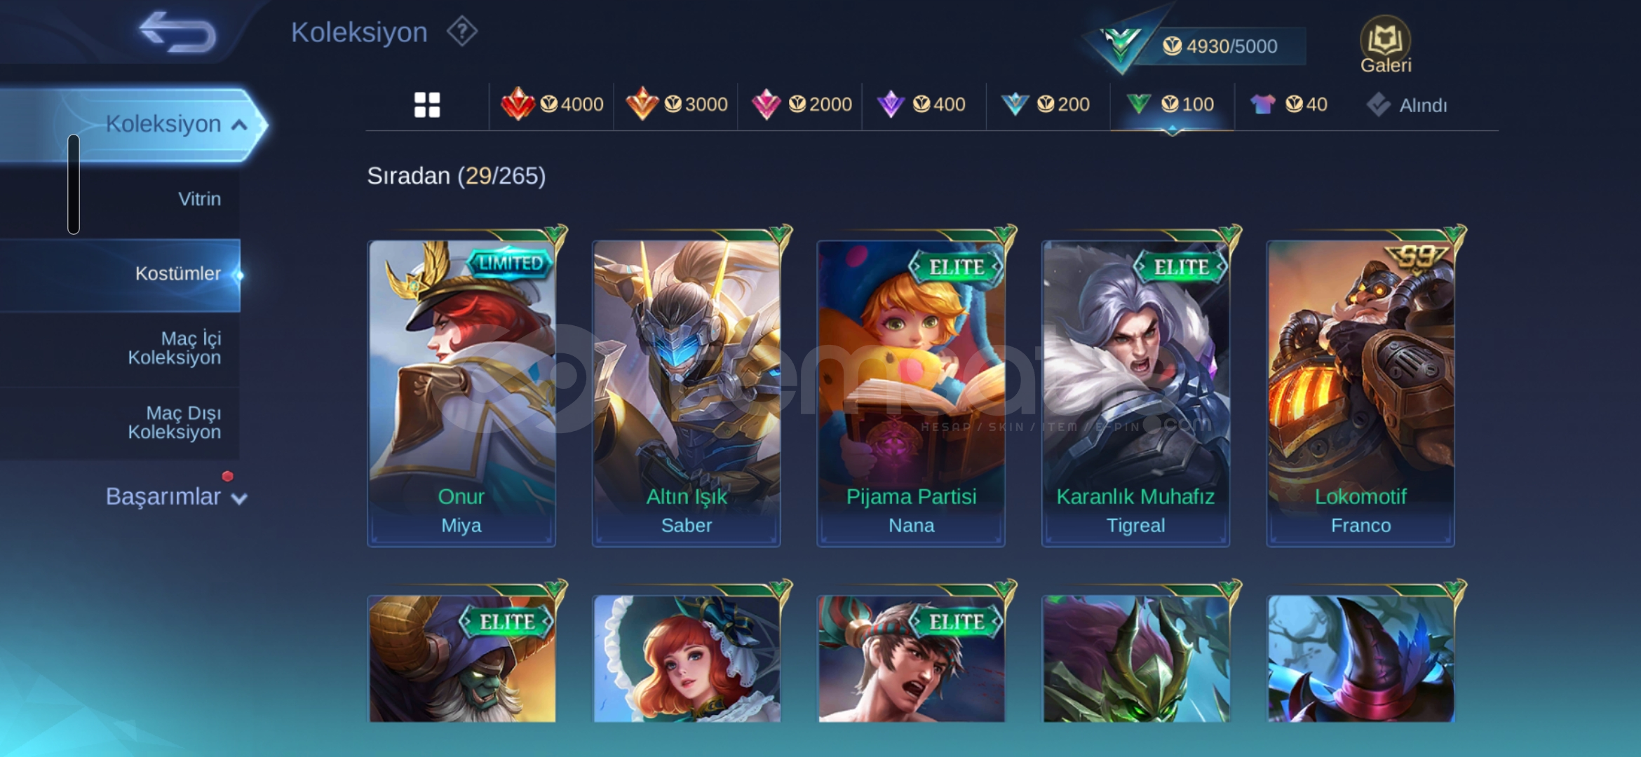The height and width of the screenshot is (757, 1641).
Task: Open the Koleksiyon help question icon
Action: pyautogui.click(x=462, y=32)
